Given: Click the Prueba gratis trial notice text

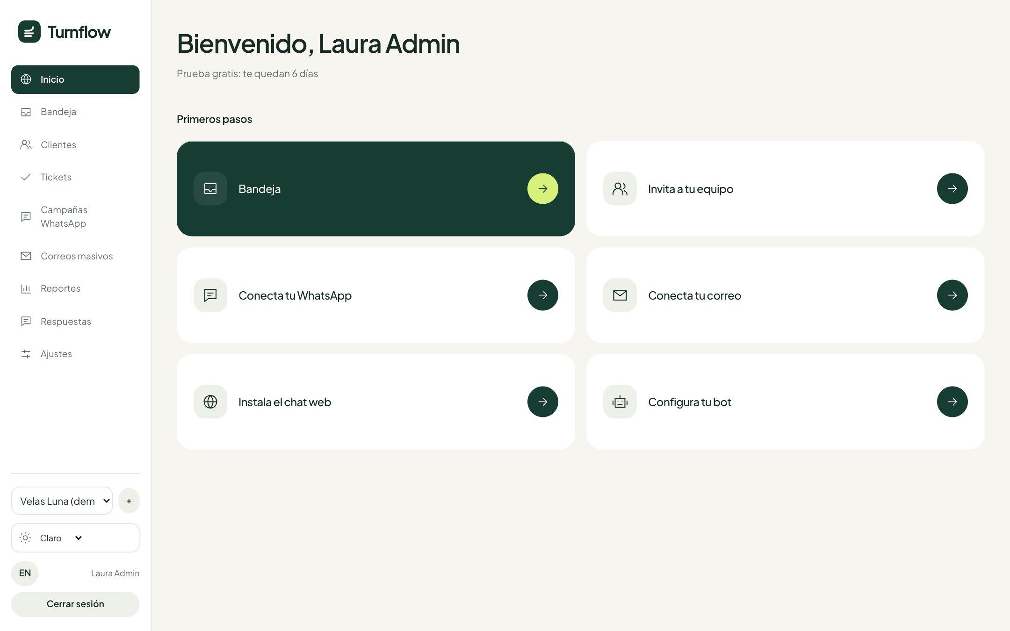Looking at the screenshot, I should tap(247, 74).
